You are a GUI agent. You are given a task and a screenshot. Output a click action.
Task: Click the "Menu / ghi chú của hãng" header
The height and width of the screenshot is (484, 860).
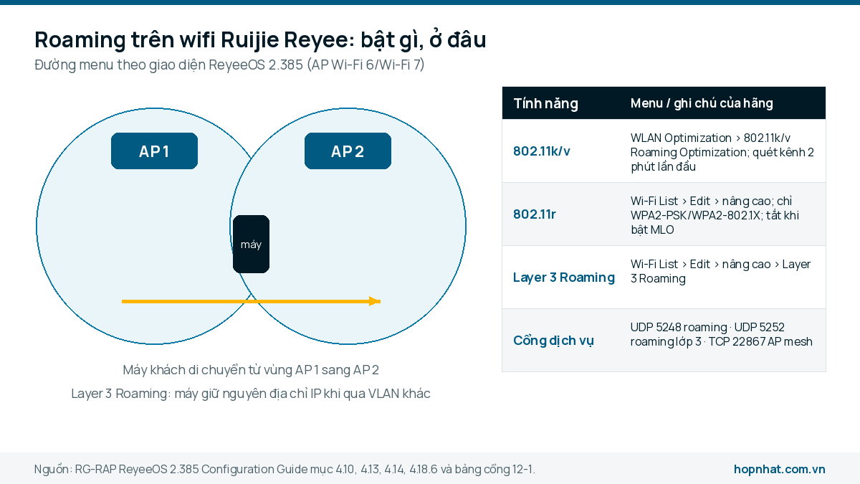coord(702,103)
